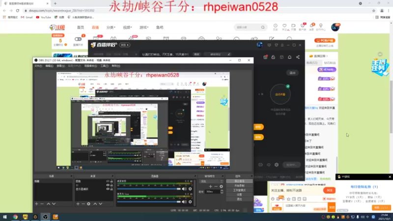The image size is (393, 221).
Task: Open the second OBS menu (Edit)
Action: pos(50,66)
